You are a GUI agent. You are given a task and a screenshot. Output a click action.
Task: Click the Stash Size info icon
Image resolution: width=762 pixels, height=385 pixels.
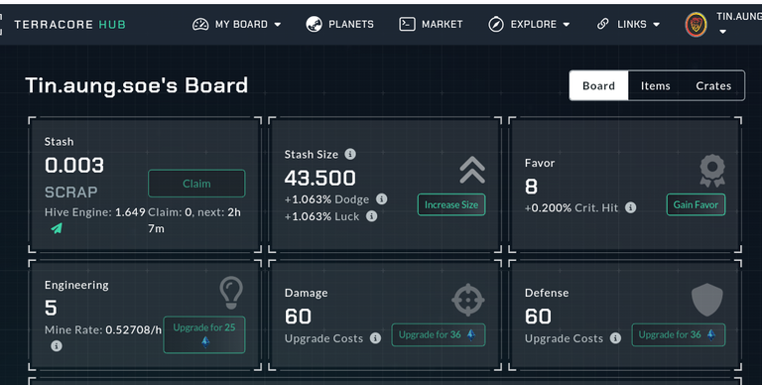tap(350, 154)
